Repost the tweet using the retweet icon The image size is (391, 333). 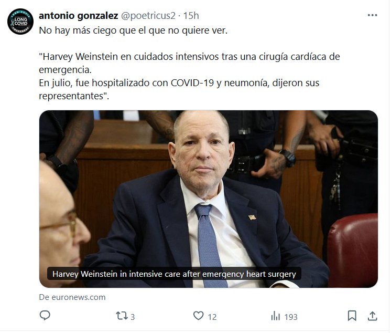coord(122,316)
